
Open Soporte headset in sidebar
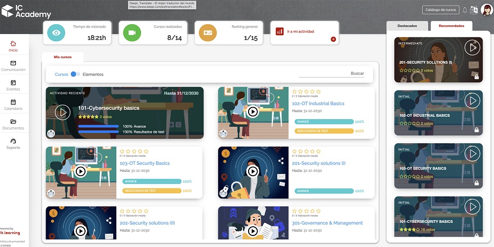[13, 144]
